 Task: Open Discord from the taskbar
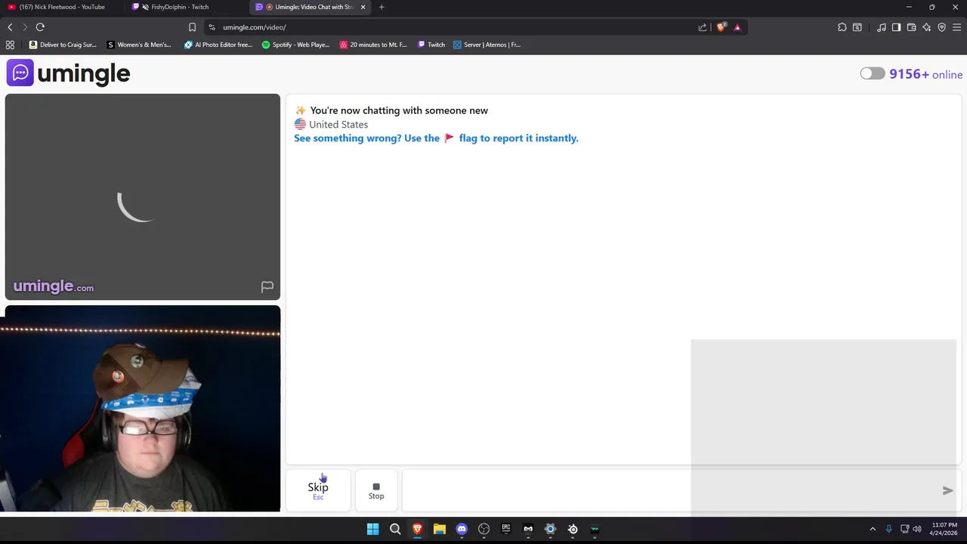[x=462, y=529]
